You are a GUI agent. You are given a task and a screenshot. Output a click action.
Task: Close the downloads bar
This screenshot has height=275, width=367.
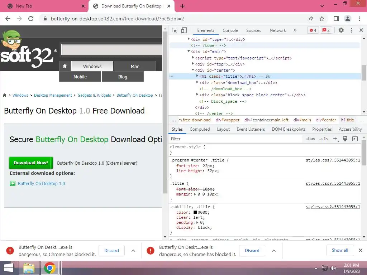pyautogui.click(x=361, y=250)
